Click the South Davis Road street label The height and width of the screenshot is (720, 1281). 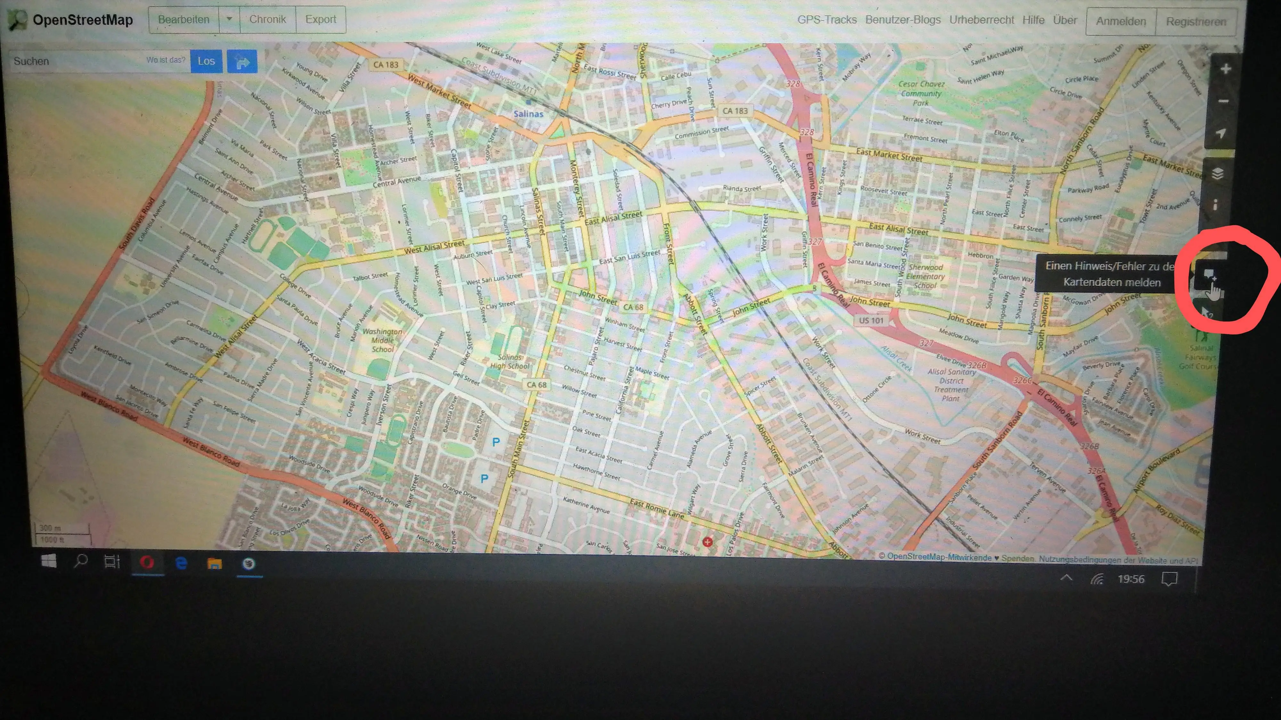click(x=137, y=225)
